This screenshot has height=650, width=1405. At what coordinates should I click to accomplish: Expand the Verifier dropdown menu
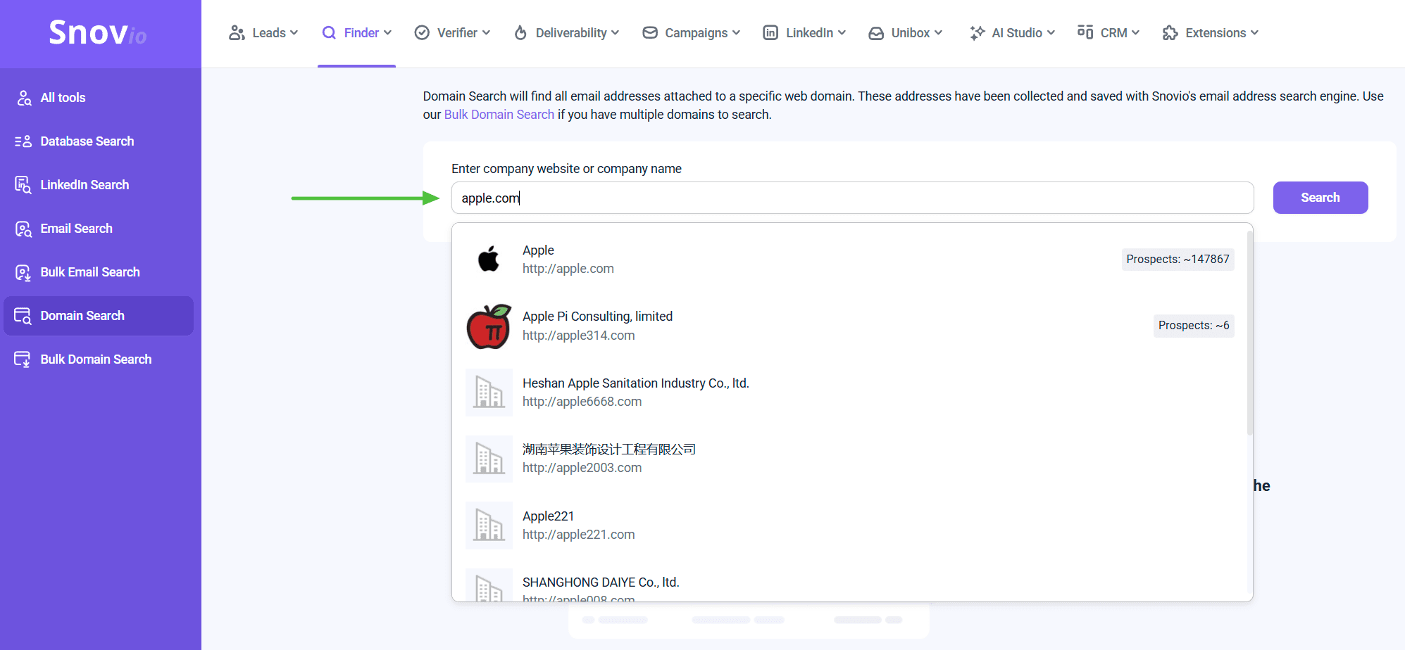(x=452, y=33)
